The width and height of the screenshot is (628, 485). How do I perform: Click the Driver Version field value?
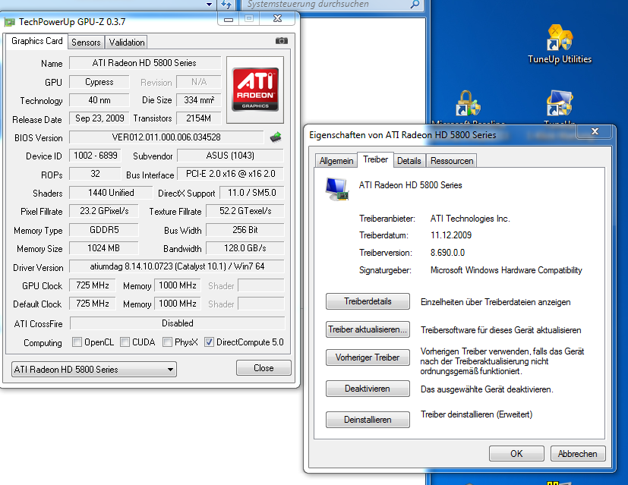click(x=177, y=266)
